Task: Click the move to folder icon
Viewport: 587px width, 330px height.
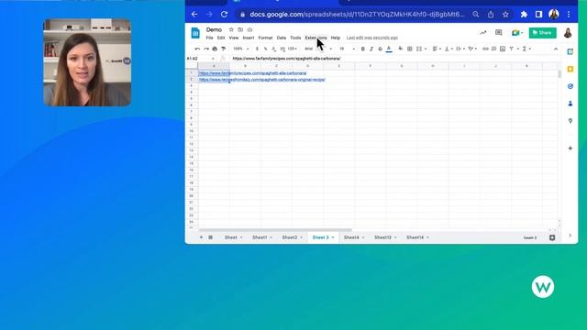Action: tap(240, 29)
